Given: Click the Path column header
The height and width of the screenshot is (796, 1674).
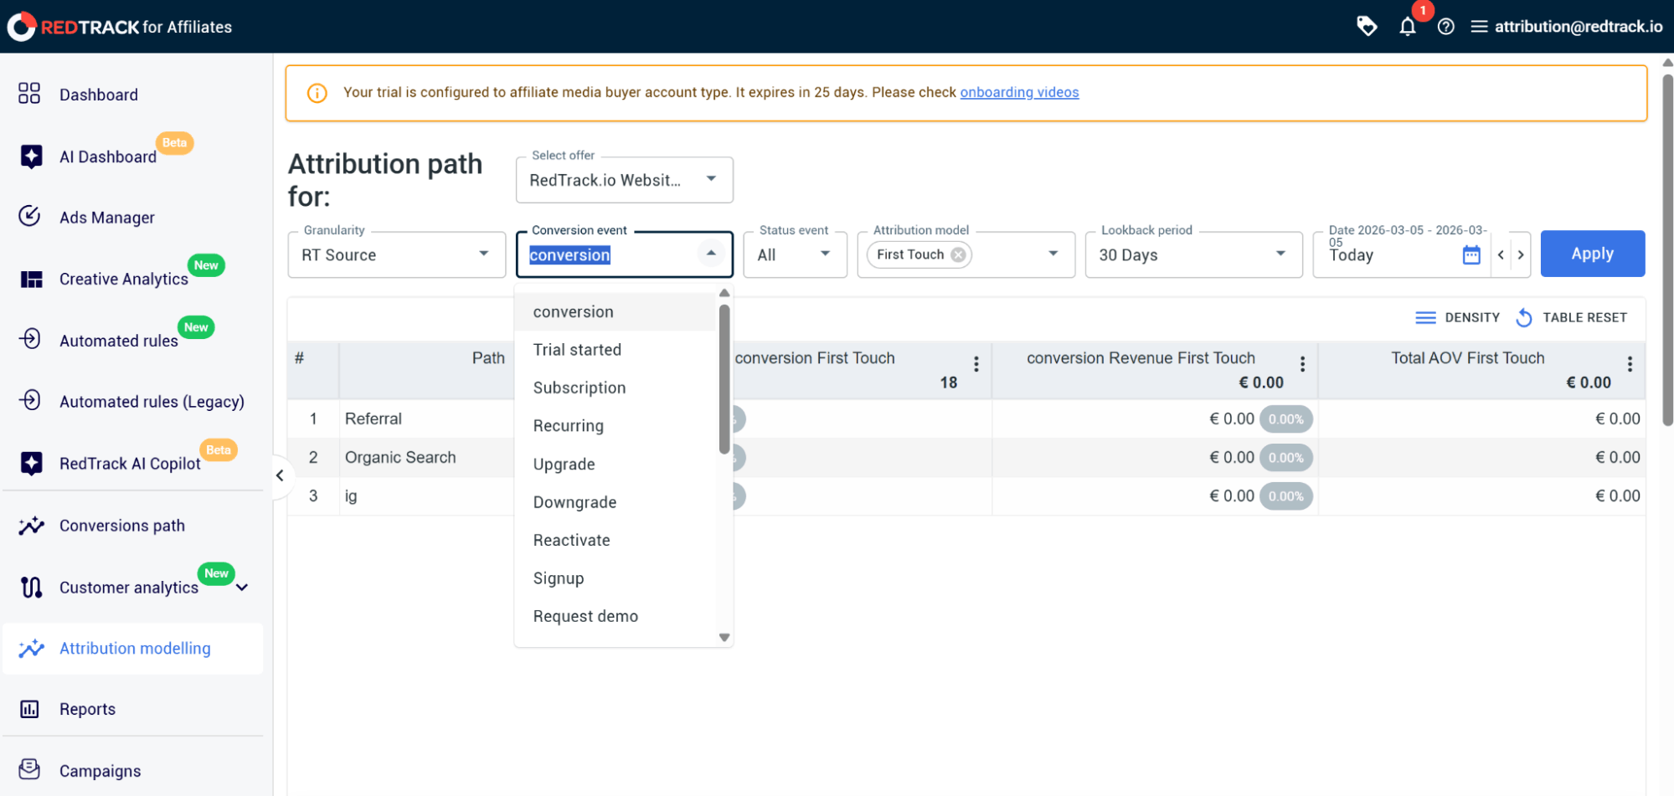Looking at the screenshot, I should (x=488, y=358).
